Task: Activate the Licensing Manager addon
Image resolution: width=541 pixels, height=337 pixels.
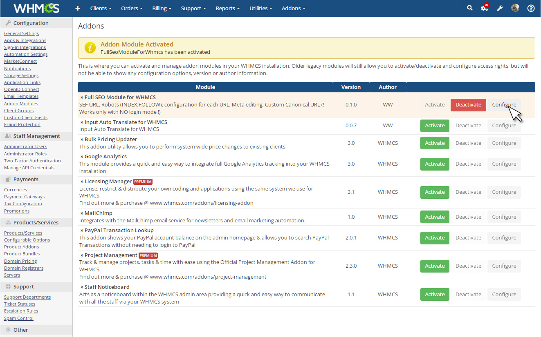Action: click(x=435, y=192)
